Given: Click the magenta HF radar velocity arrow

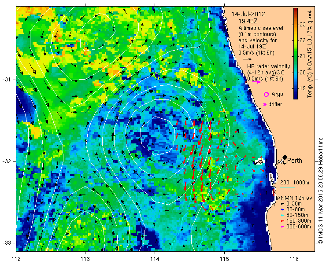Looking at the screenshot, I should (x=256, y=82).
